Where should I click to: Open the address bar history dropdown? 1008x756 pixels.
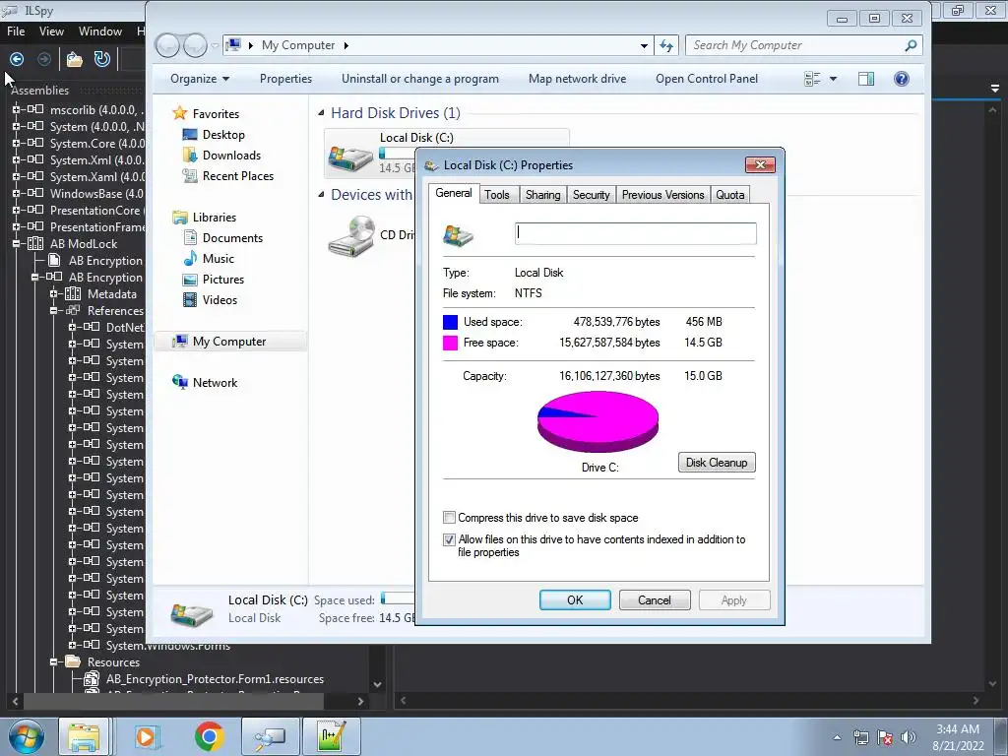(x=644, y=45)
